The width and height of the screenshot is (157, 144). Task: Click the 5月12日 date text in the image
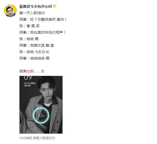coord(27,83)
